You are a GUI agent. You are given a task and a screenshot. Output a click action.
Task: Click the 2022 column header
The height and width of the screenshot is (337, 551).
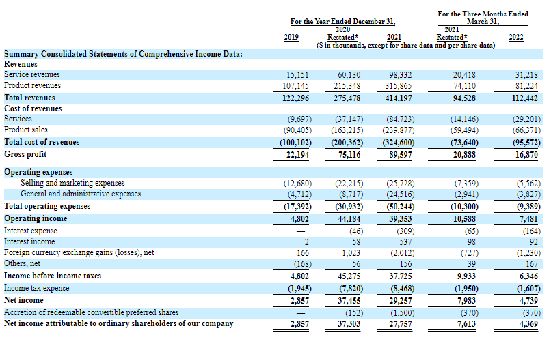pos(516,37)
